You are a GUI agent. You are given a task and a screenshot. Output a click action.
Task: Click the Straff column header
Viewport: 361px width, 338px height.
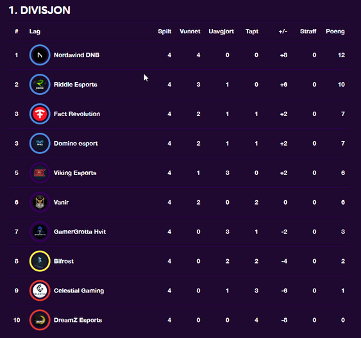click(x=308, y=31)
